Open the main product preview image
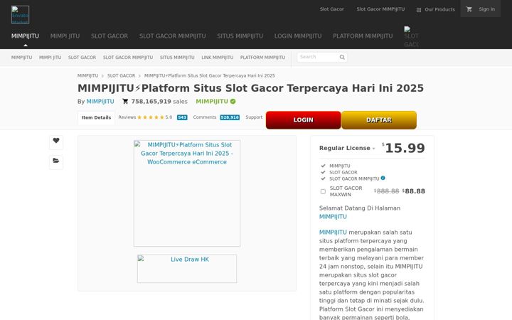Screen dimensions: 512x320 tap(187, 193)
